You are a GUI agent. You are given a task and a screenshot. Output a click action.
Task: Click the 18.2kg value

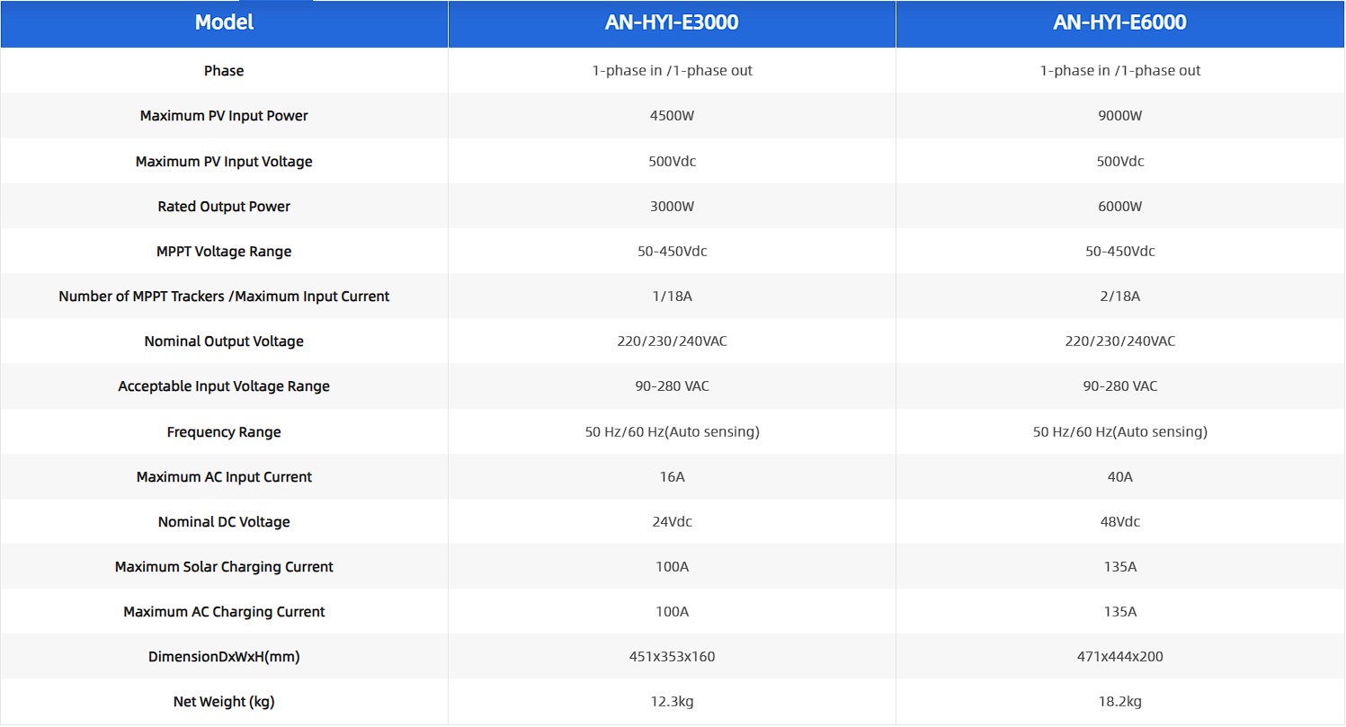1119,702
